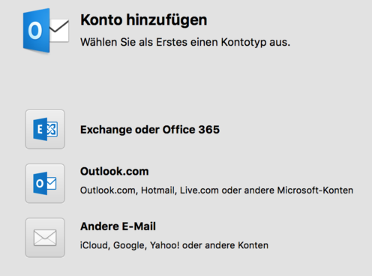Click the 'Konto hinzufügen' heading

click(x=144, y=20)
